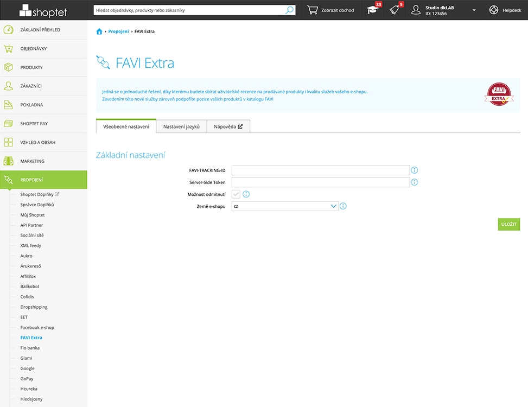Open Cofidis submenu item
Image resolution: width=528 pixels, height=407 pixels.
pos(27,297)
